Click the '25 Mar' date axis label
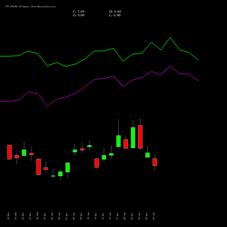The height and width of the screenshot is (227, 227). (x=23, y=216)
